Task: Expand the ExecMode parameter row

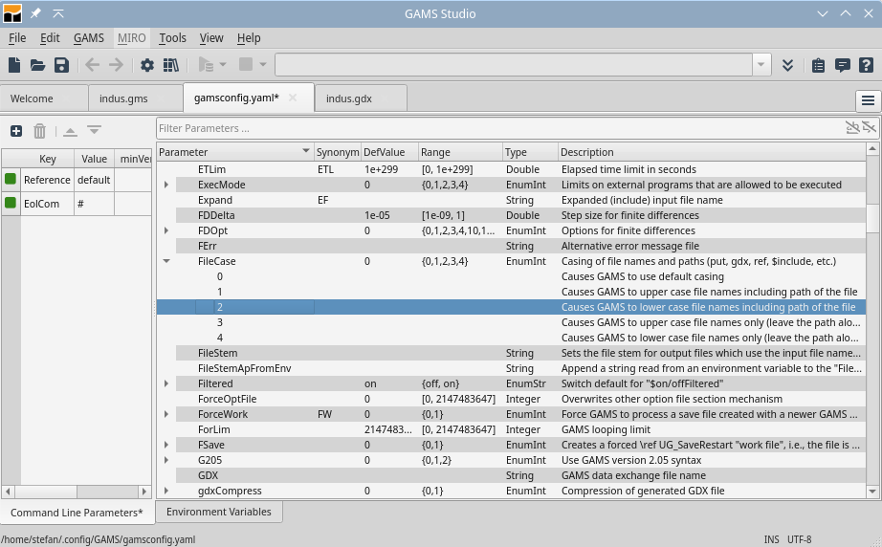Action: click(x=166, y=185)
